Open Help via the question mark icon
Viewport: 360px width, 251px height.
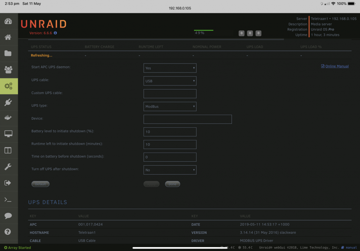pyautogui.click(x=8, y=232)
